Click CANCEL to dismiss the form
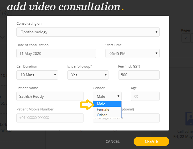Viewport: 193px width, 149px height. (x=113, y=142)
